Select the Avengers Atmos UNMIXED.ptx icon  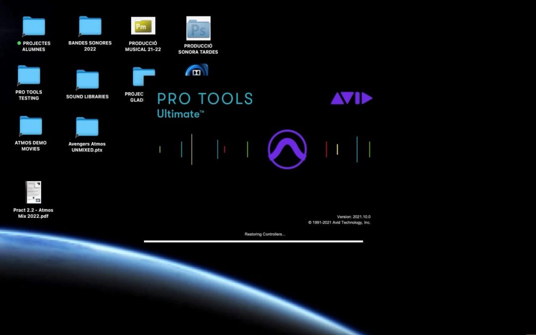[87, 127]
